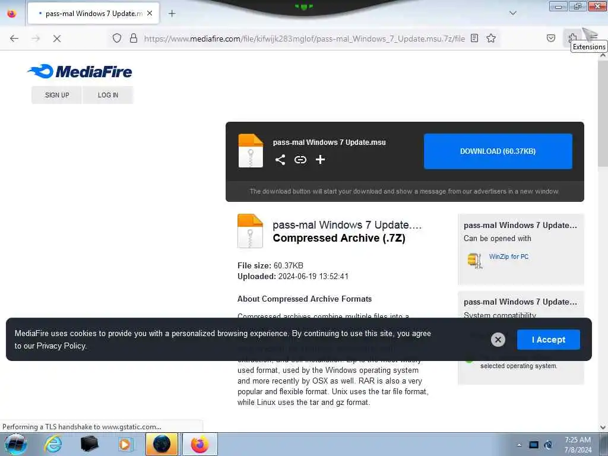Dismiss cookie notice with round X button
The image size is (608, 456).
pos(498,340)
